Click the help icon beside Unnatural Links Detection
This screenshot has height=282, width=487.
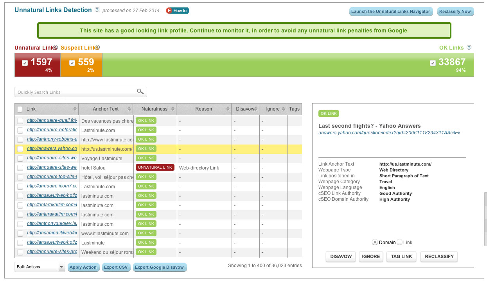point(97,10)
